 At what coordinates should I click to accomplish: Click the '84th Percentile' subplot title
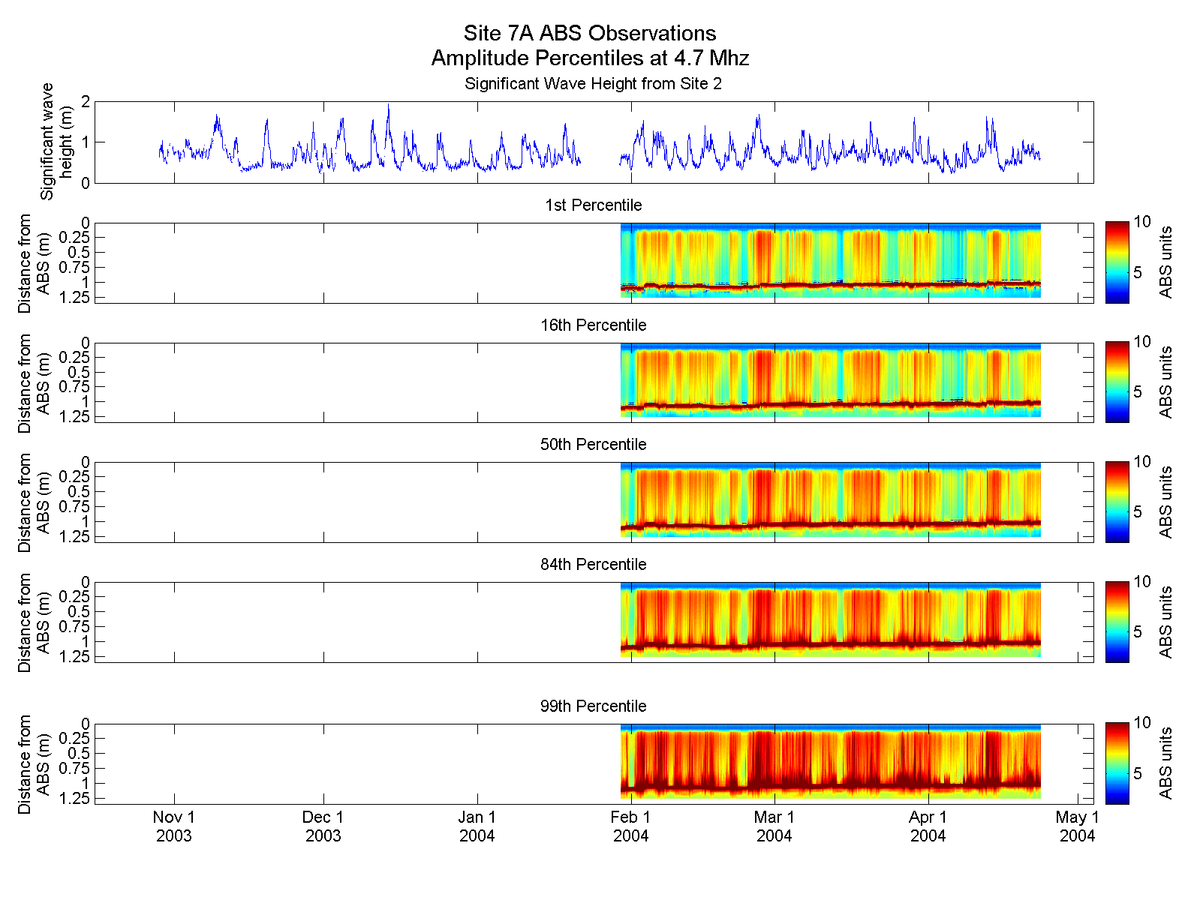tap(594, 565)
